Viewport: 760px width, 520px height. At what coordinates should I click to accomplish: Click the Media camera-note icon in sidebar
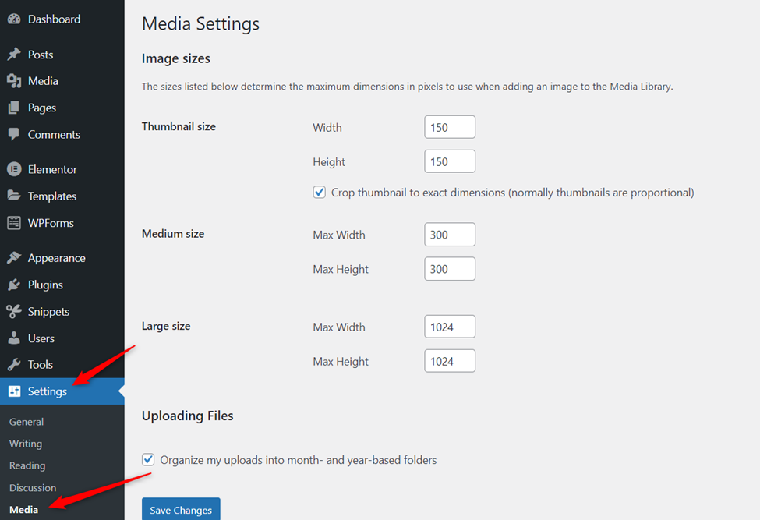tap(14, 81)
